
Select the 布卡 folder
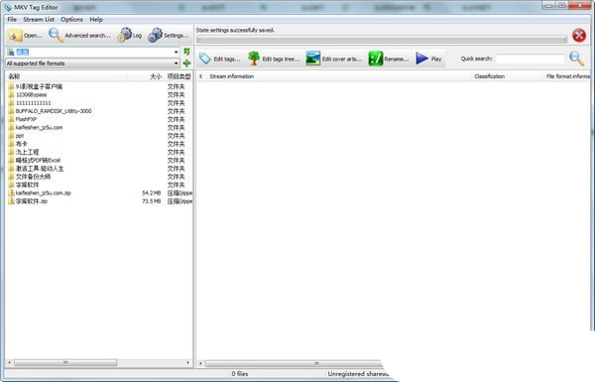click(x=21, y=144)
